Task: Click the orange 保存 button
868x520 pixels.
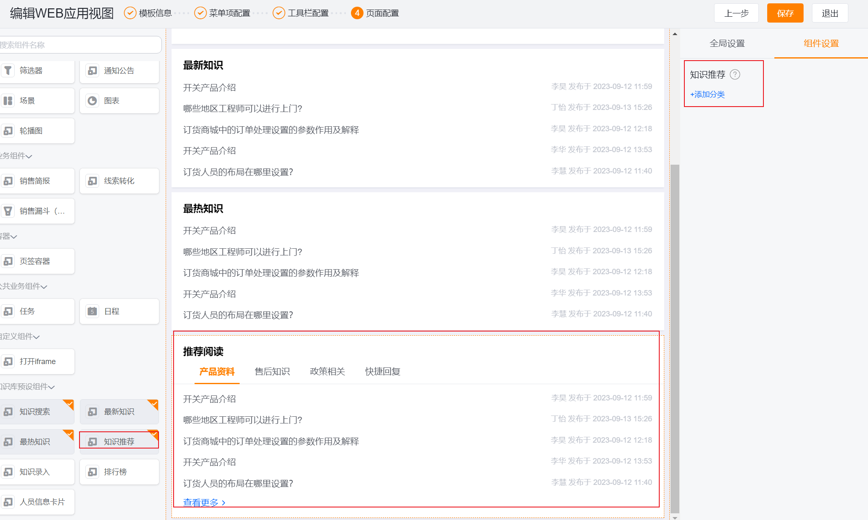Action: coord(785,13)
